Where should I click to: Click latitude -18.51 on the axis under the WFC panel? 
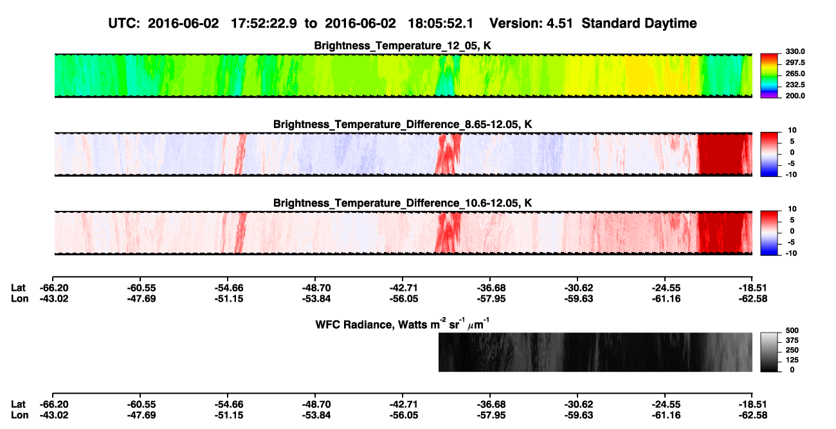pyautogui.click(x=752, y=405)
